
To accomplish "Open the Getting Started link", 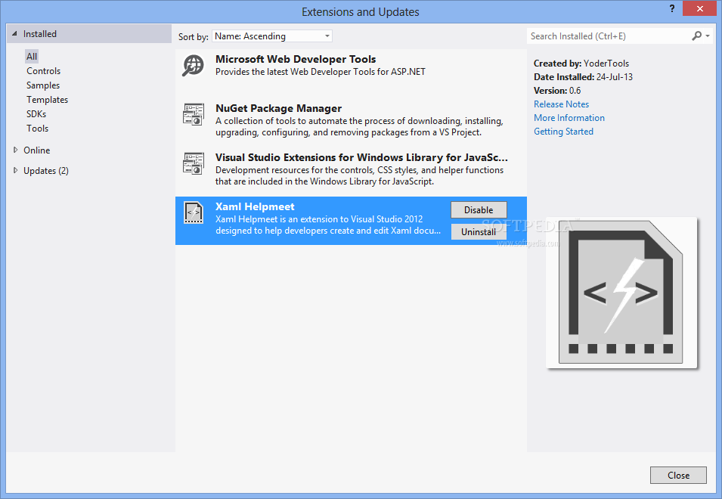I will pyautogui.click(x=563, y=132).
